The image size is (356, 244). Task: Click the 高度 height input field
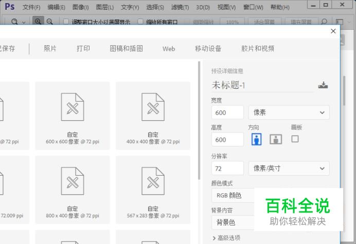click(227, 139)
